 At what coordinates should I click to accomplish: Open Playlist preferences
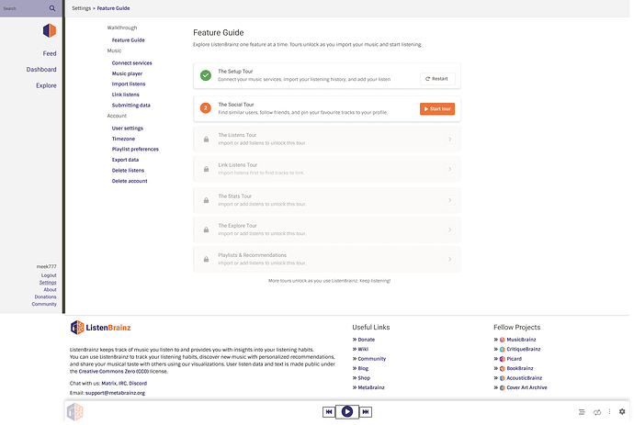[x=135, y=149]
